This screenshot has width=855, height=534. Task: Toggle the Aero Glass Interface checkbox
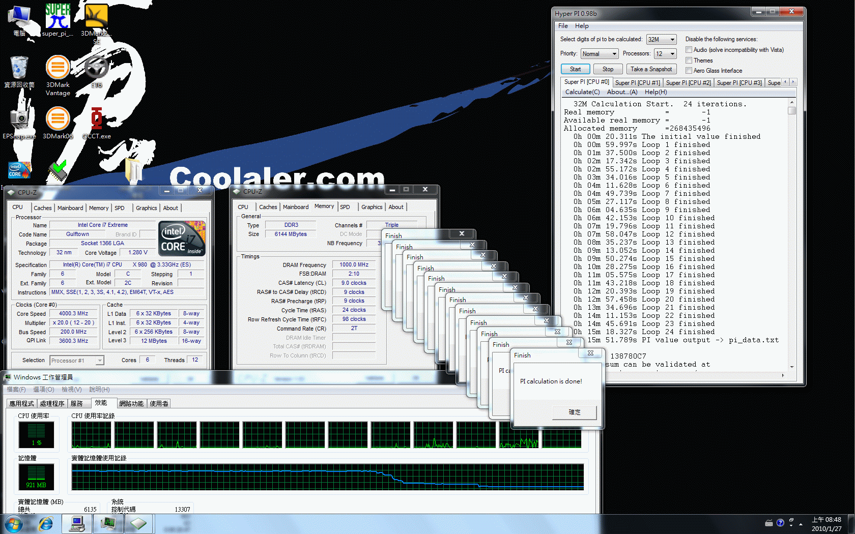tap(689, 71)
